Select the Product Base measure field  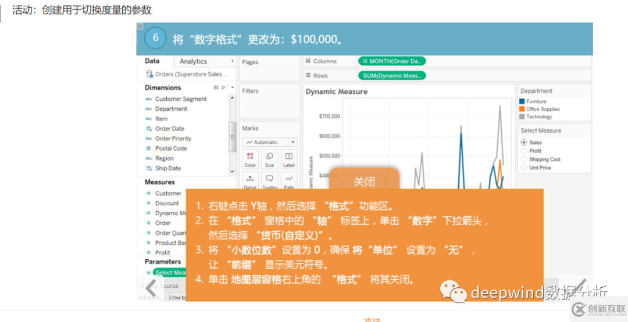(170, 243)
